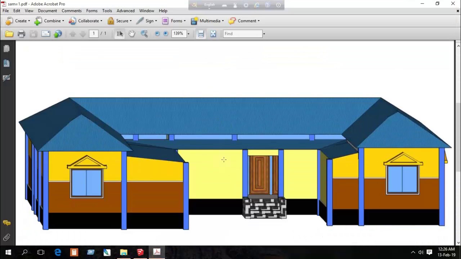Click the Zoom Out minus button
461x259 pixels.
pyautogui.click(x=157, y=33)
